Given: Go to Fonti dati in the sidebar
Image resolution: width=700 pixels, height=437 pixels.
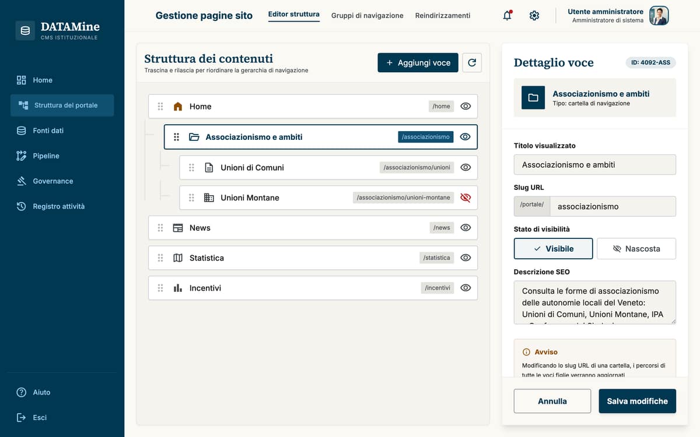Looking at the screenshot, I should 62,131.
